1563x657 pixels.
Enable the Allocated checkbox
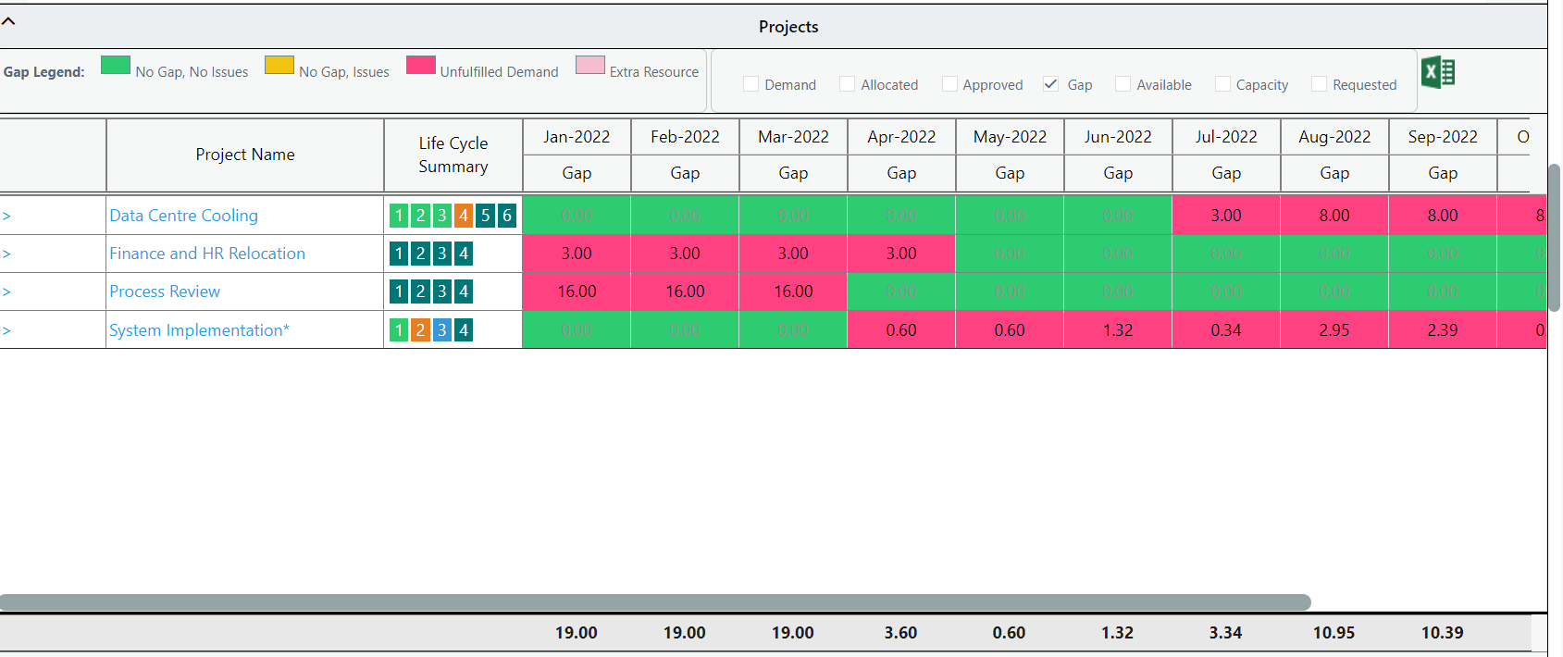[847, 84]
